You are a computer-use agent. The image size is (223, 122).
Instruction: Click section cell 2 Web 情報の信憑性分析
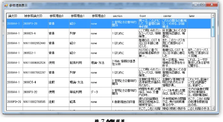click(125, 63)
